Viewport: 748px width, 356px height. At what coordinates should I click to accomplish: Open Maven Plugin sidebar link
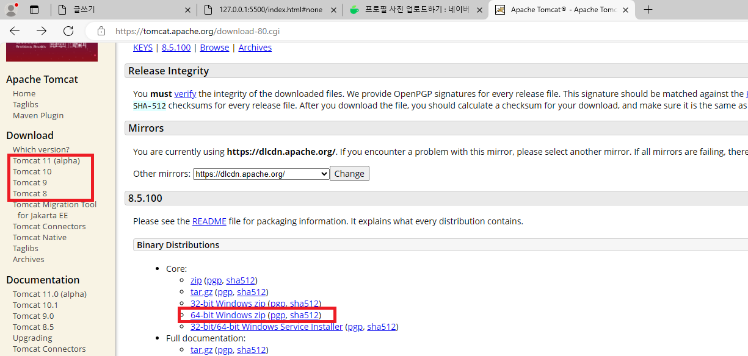[38, 115]
